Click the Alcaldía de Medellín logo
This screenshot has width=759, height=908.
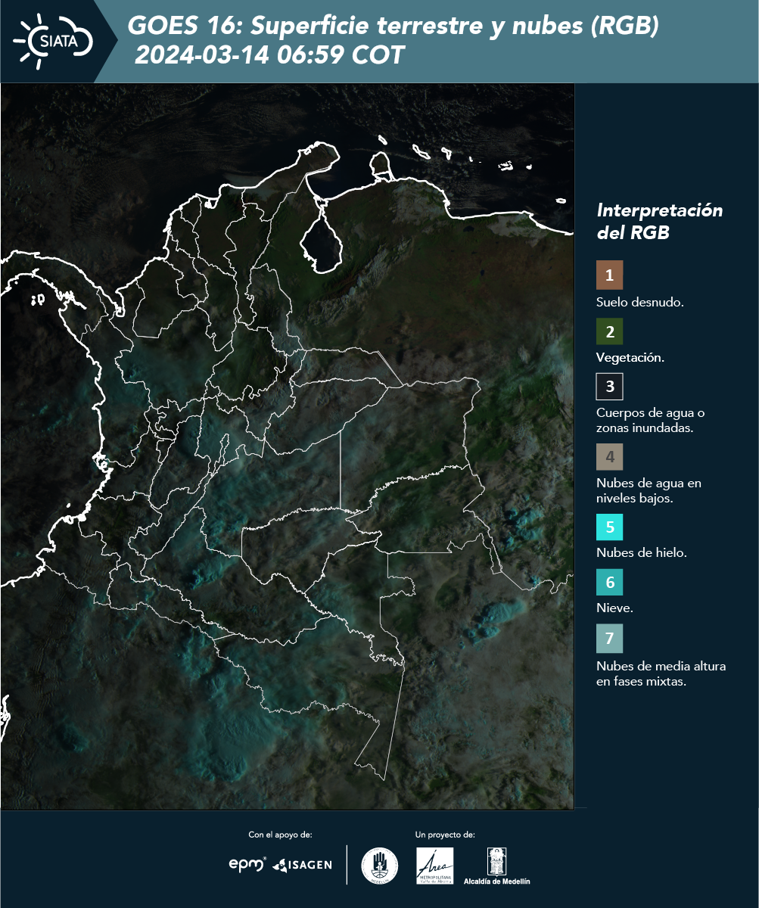(496, 866)
